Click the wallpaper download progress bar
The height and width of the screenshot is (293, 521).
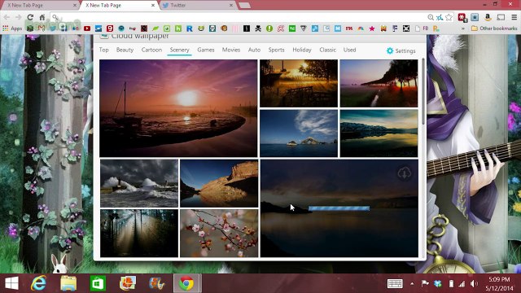(339, 208)
